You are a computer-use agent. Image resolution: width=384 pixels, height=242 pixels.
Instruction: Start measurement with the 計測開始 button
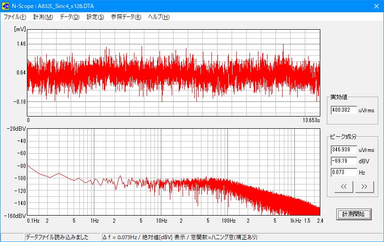pyautogui.click(x=353, y=214)
